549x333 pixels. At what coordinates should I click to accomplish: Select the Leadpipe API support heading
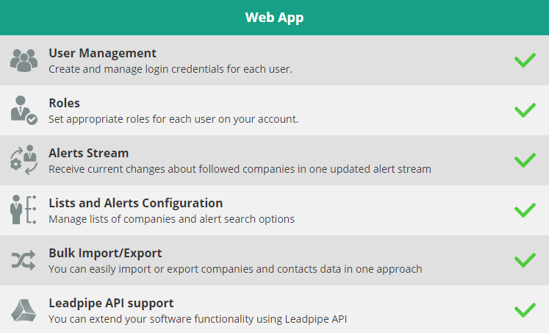(x=111, y=304)
